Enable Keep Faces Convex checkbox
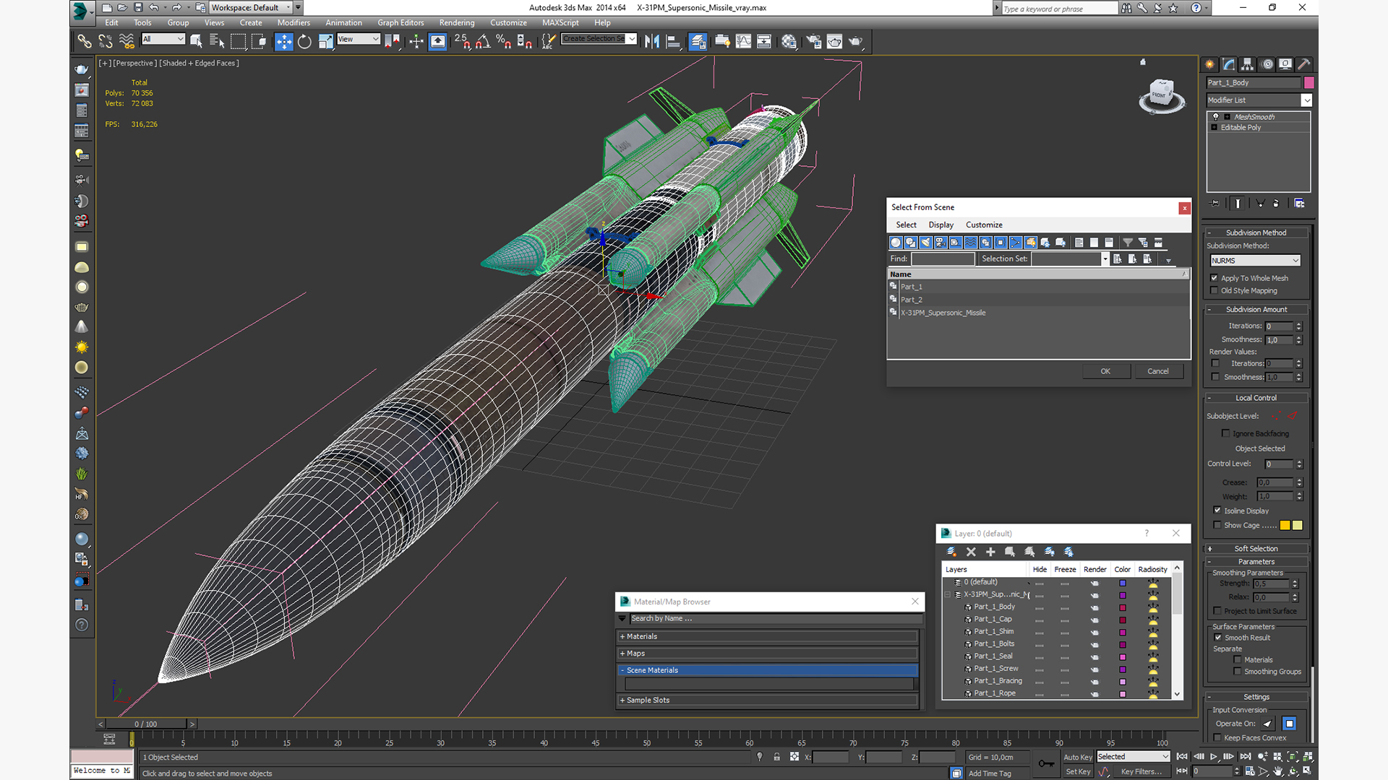The image size is (1388, 780). pos(1217,737)
